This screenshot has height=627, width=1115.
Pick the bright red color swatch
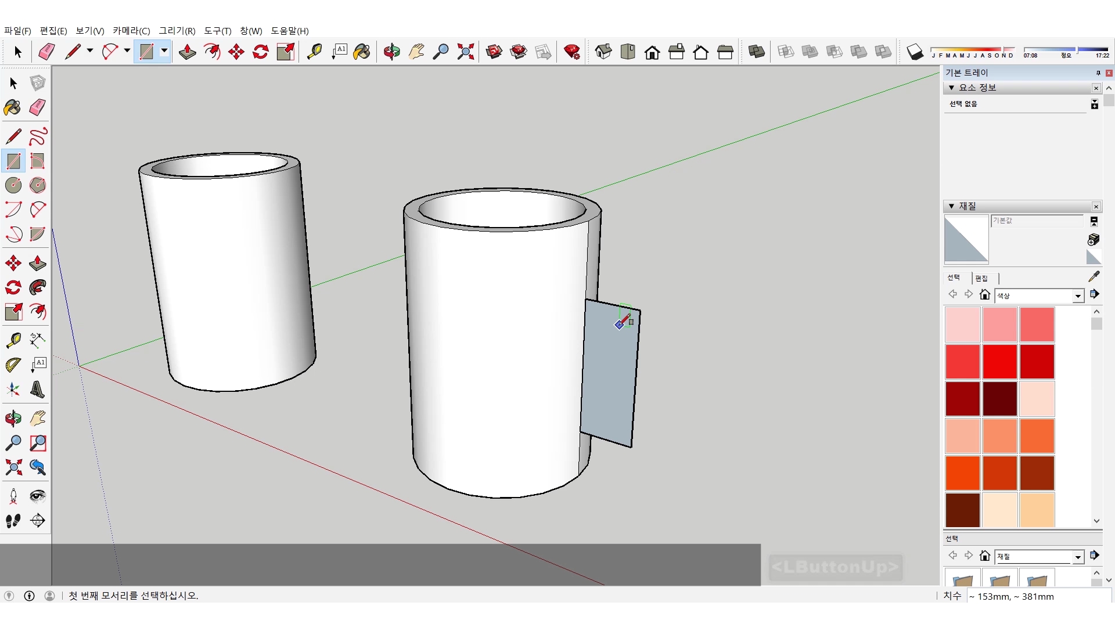999,361
